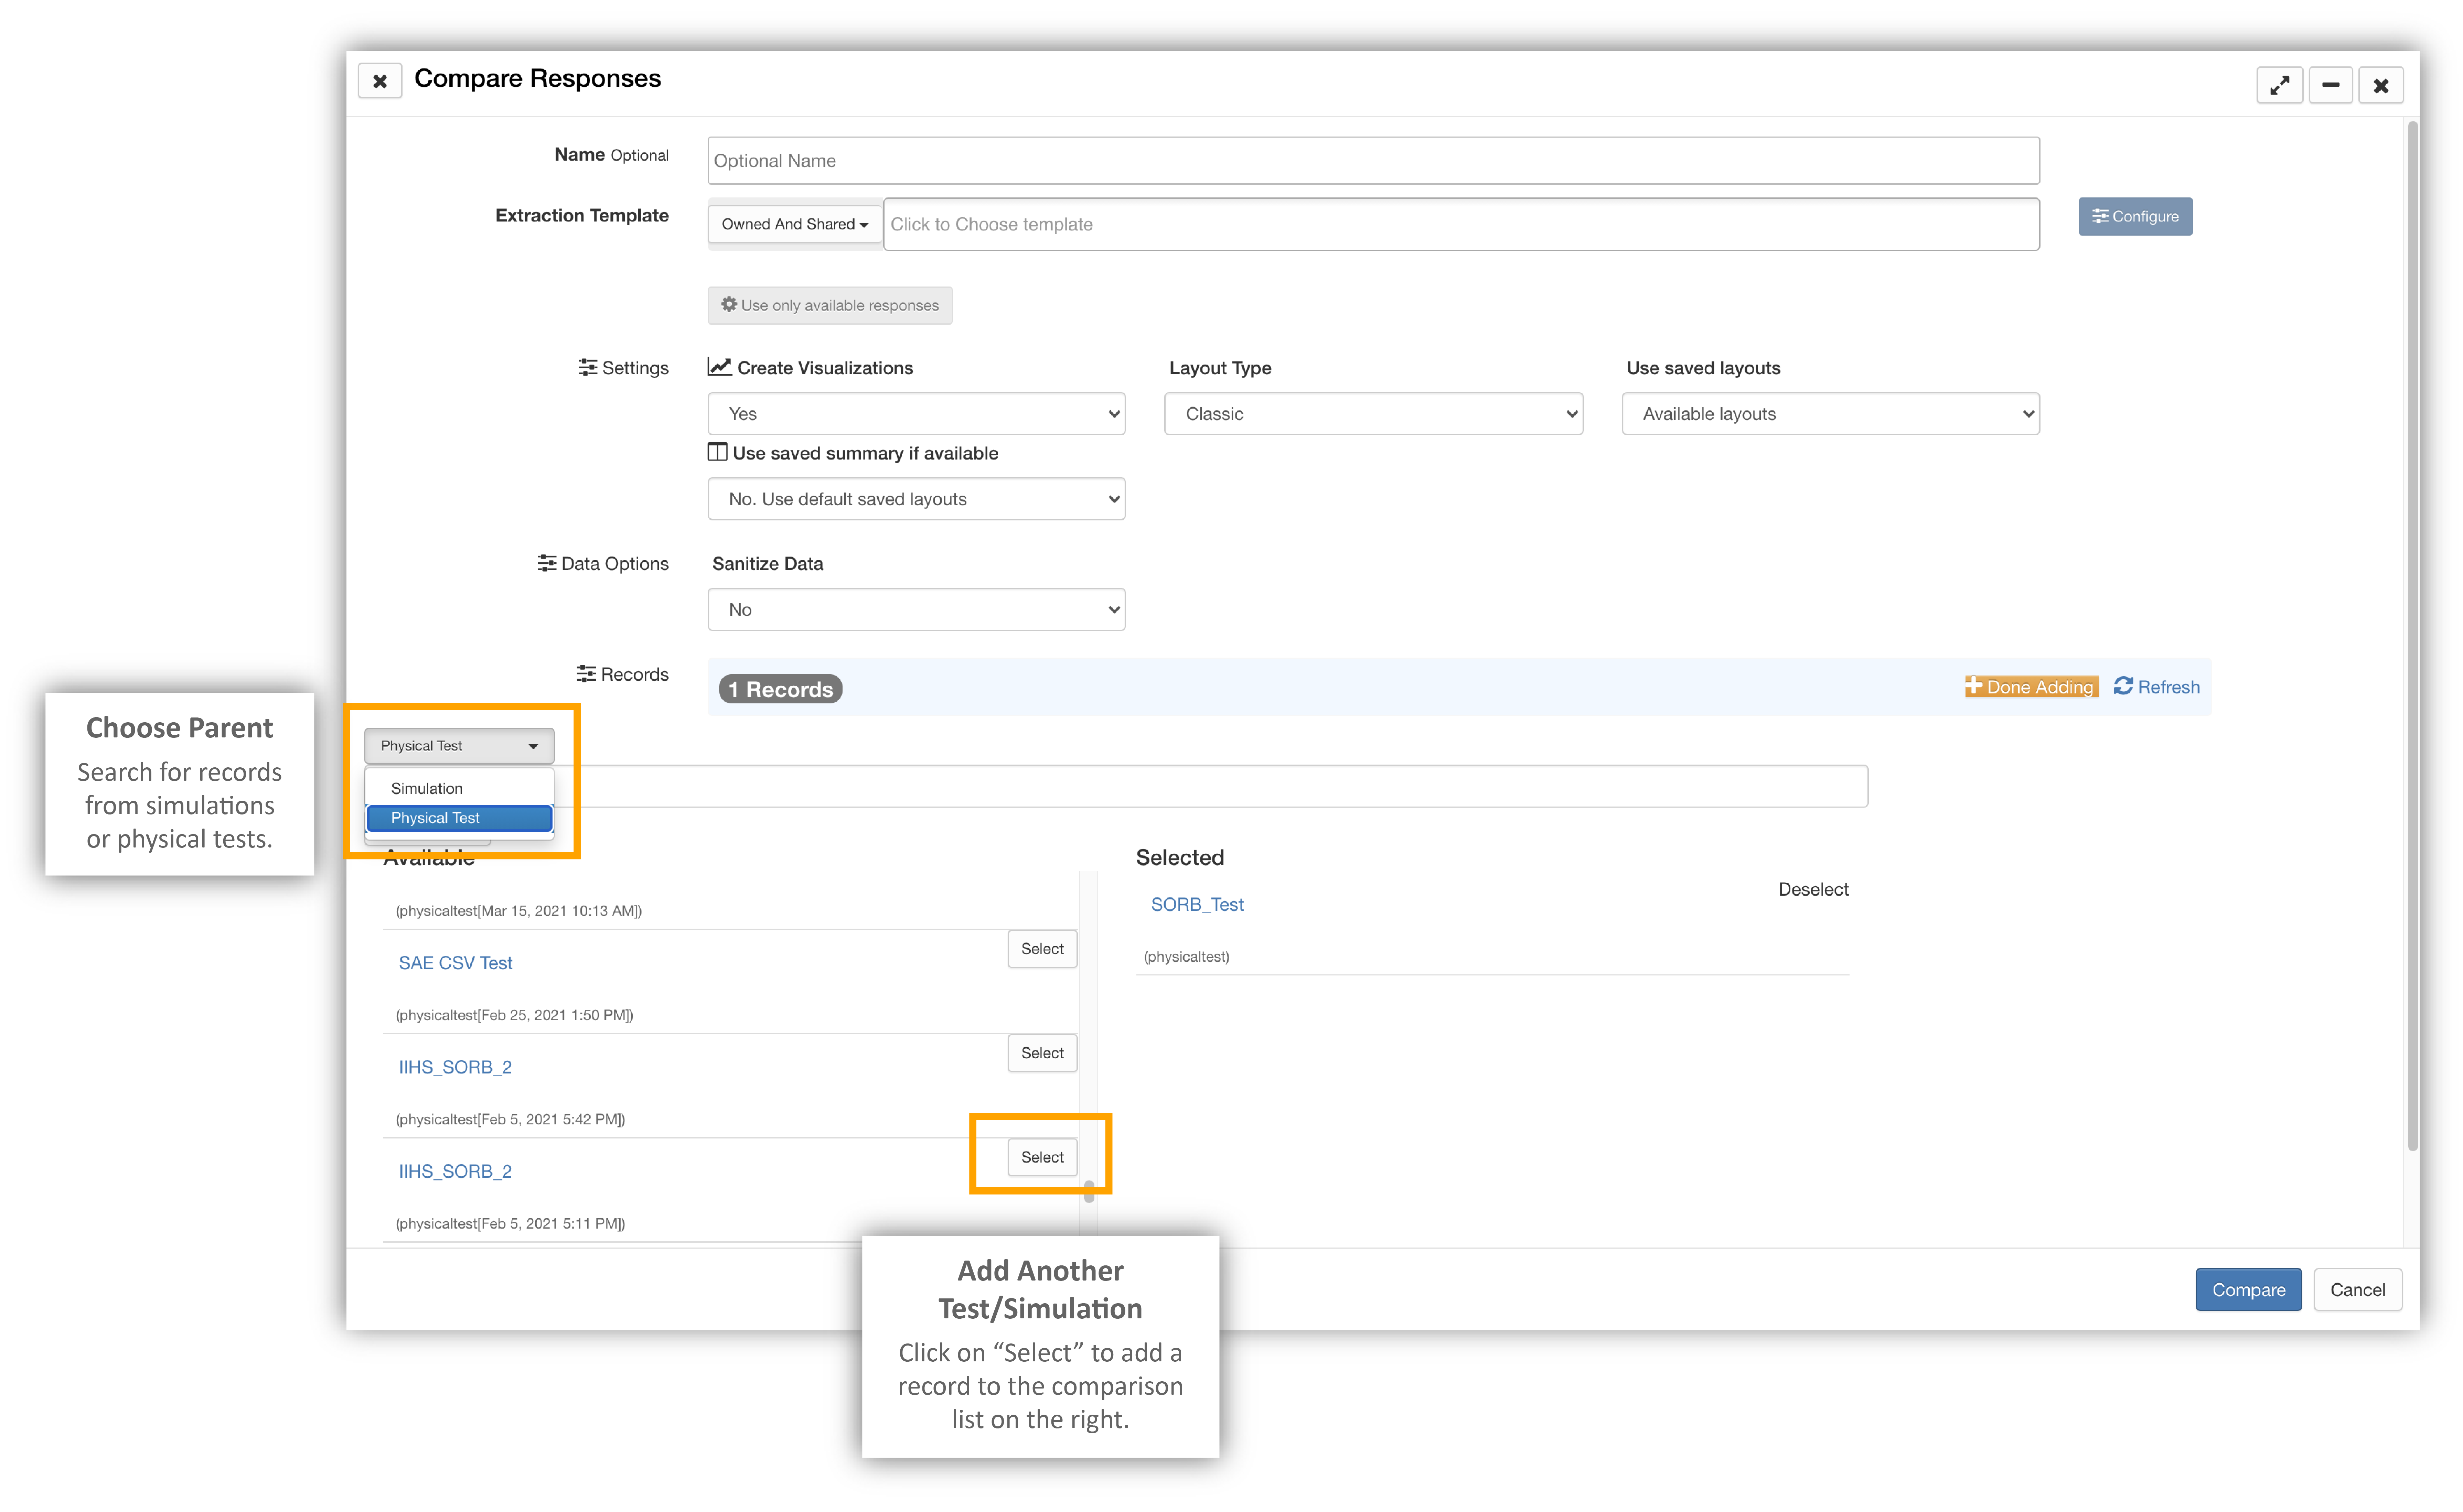Click the 1 Records badge

(x=780, y=689)
